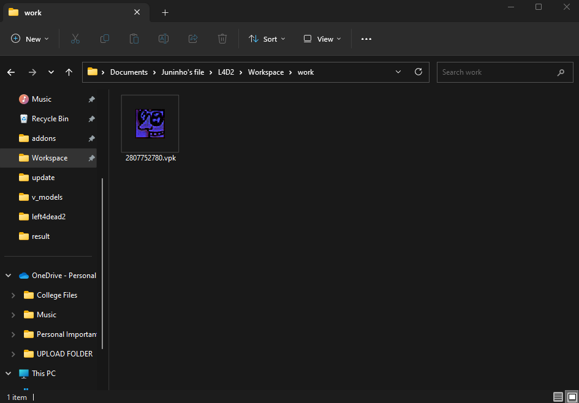Expand the College Files folder node
579x403 pixels.
13,295
